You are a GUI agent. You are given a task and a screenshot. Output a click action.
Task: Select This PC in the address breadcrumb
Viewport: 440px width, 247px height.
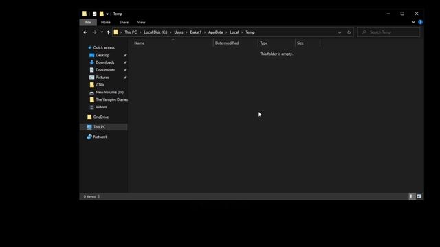[131, 32]
